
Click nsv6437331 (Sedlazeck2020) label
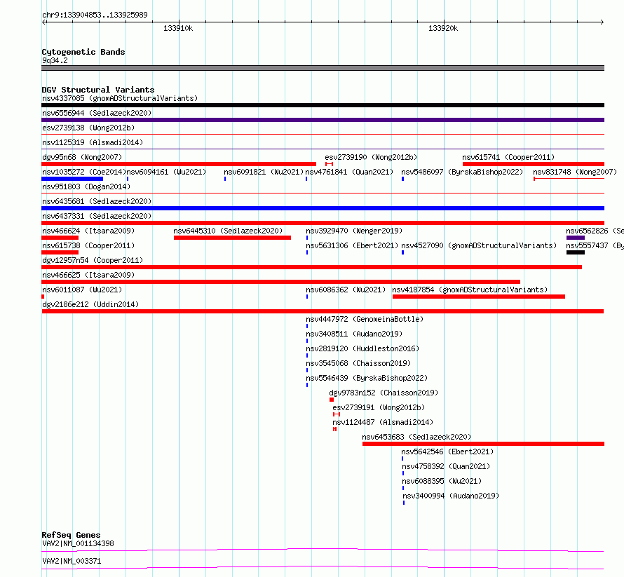click(x=97, y=216)
